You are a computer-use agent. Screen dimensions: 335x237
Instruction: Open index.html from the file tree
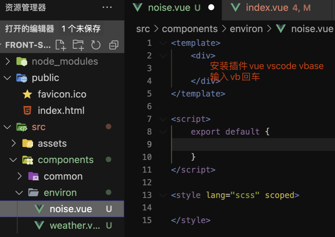61,111
